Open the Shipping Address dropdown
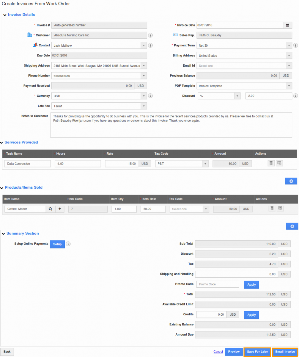This screenshot has width=299, height=357. tap(144, 66)
